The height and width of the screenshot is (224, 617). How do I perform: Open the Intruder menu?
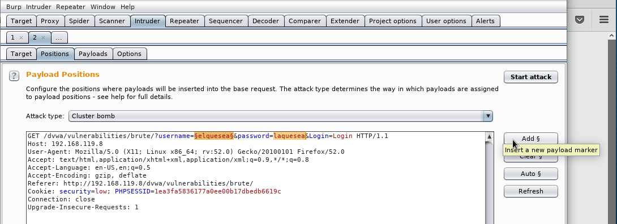tap(38, 7)
